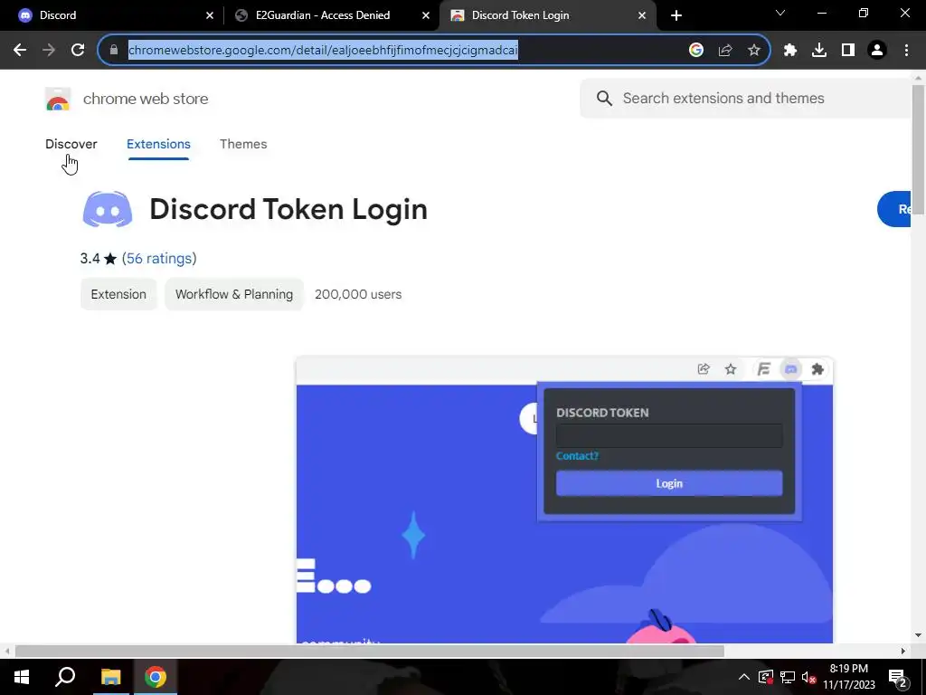Click the Discord logo beside extension title
This screenshot has height=695, width=926.
(108, 209)
